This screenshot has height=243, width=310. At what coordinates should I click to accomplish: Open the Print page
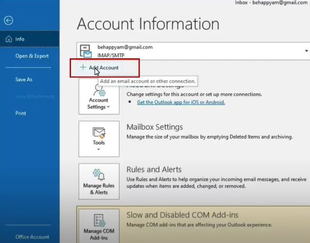pos(21,113)
